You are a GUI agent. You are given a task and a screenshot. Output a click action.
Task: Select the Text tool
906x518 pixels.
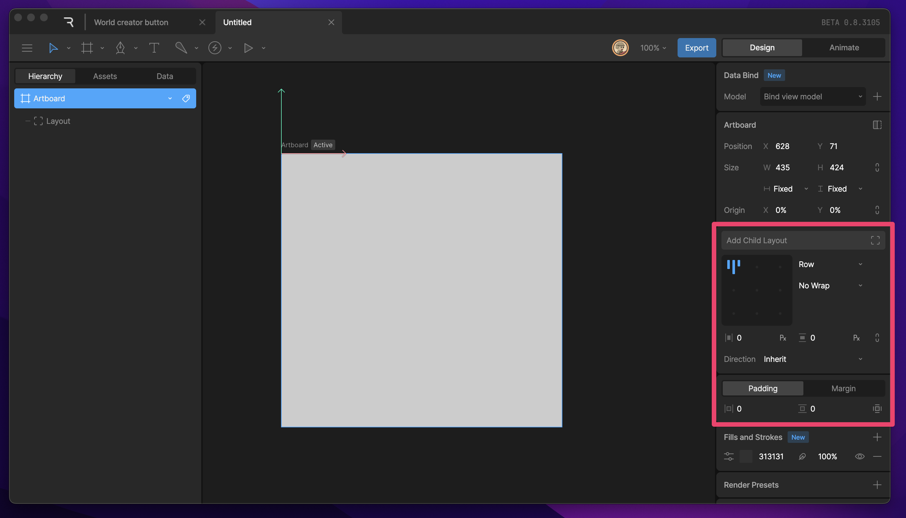154,48
